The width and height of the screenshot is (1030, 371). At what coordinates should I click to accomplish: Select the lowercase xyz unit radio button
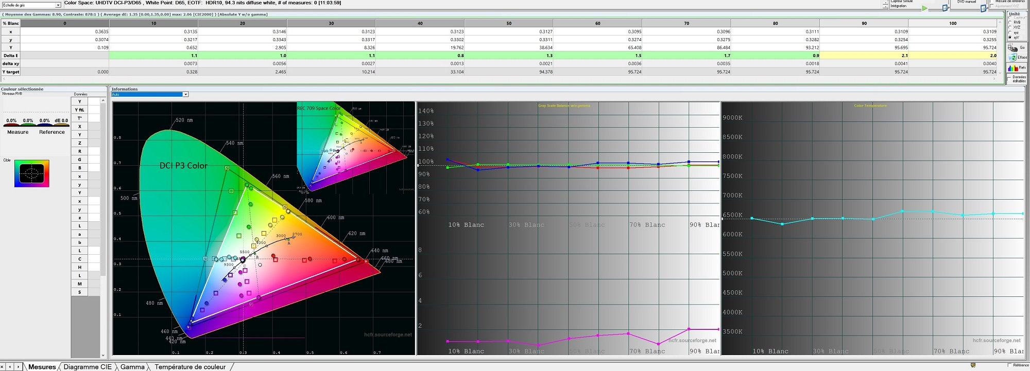pyautogui.click(x=1010, y=32)
